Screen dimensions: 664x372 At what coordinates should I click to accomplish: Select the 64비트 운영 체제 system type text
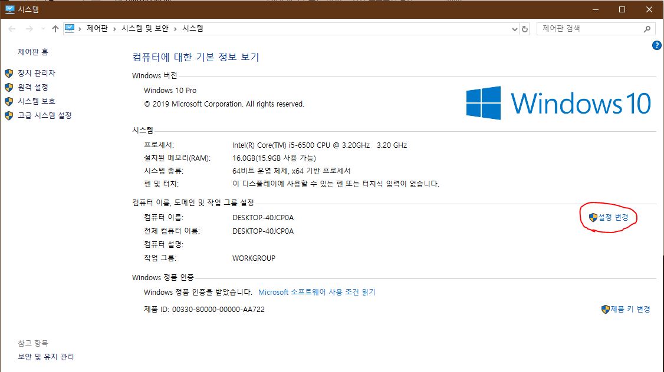[x=291, y=171]
